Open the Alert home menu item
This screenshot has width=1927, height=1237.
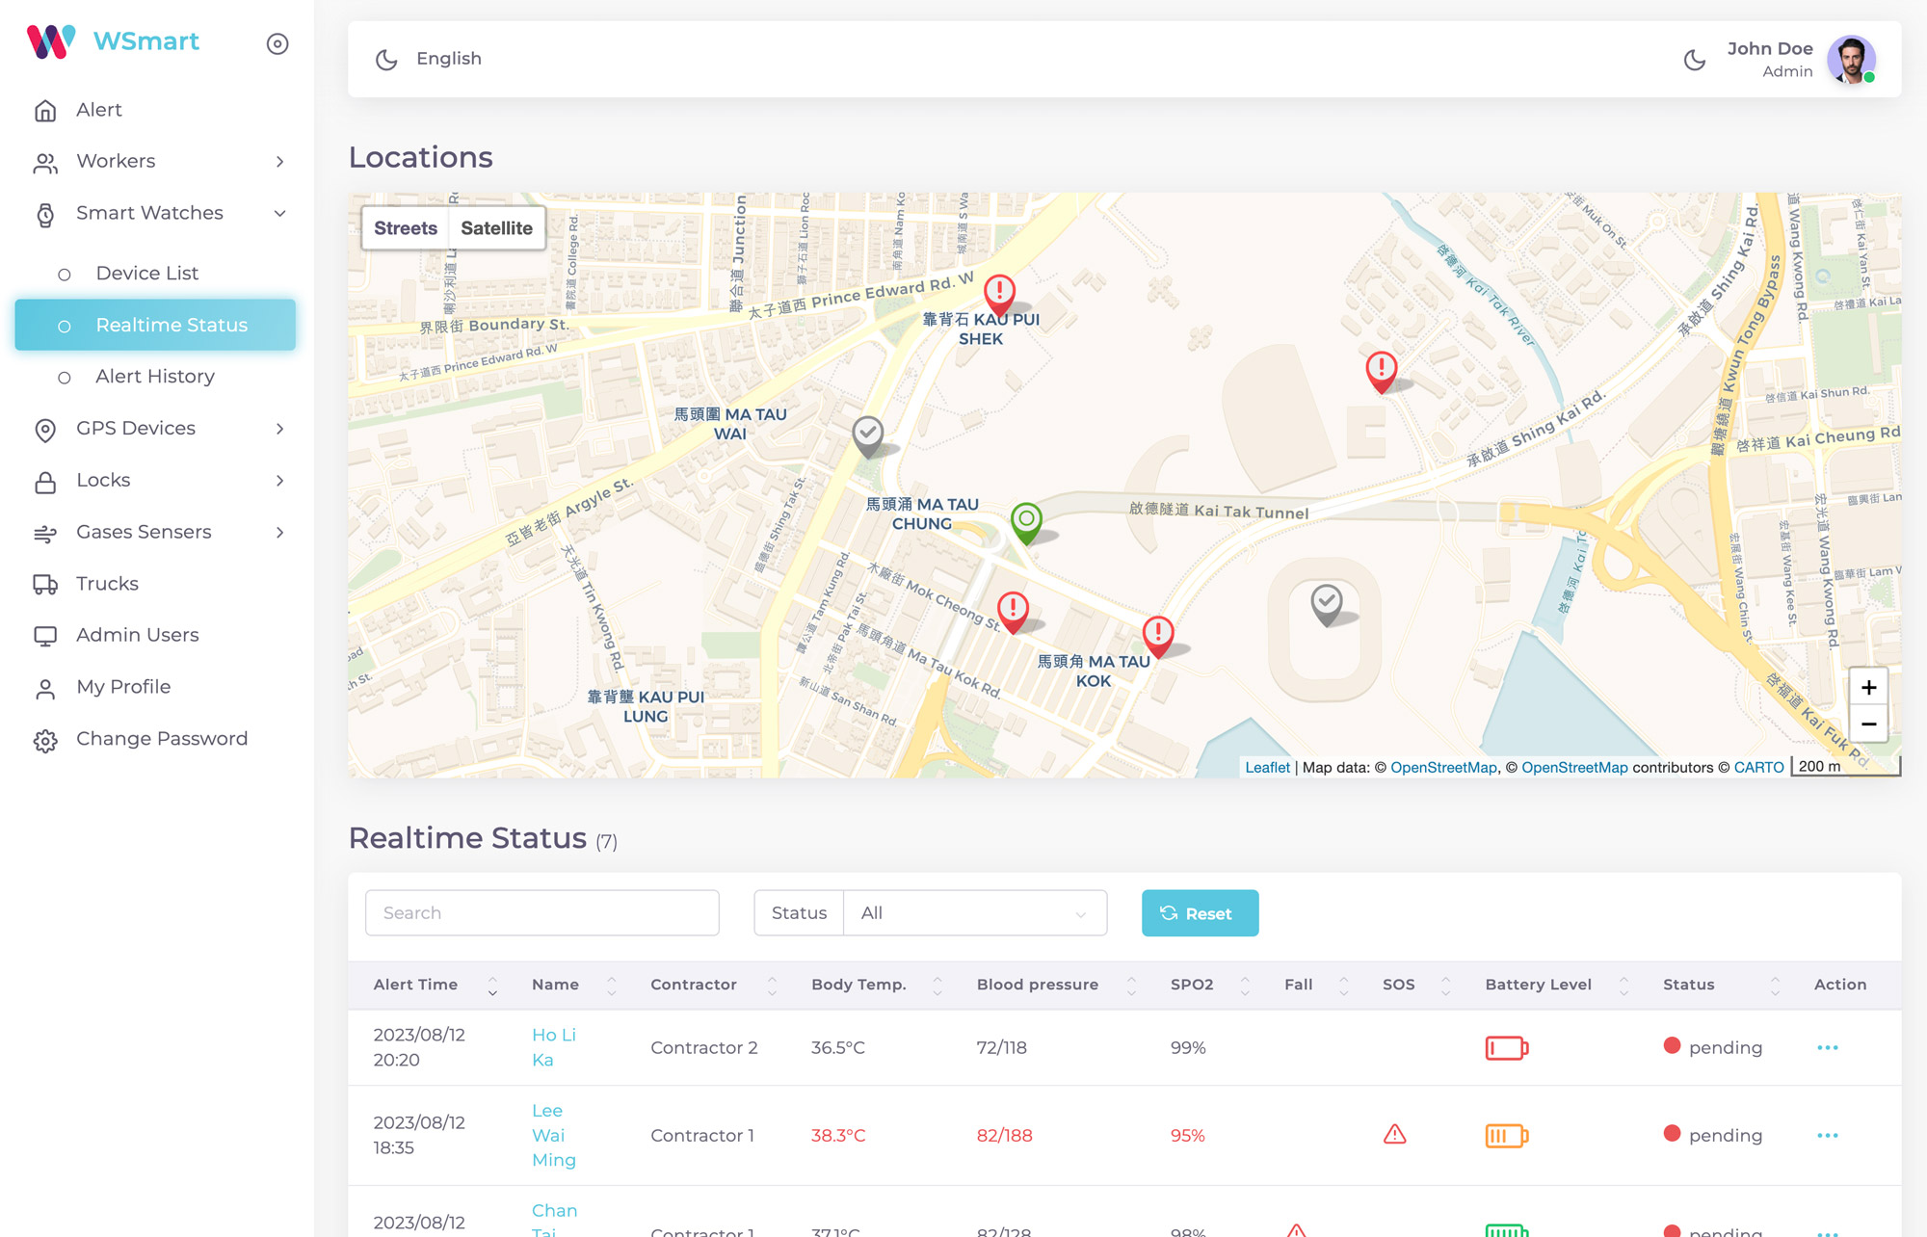pyautogui.click(x=99, y=110)
